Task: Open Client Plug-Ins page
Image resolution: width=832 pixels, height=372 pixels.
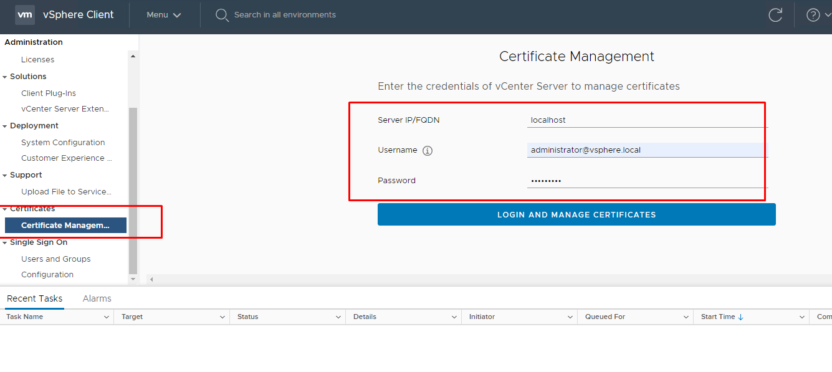Action: tap(49, 93)
